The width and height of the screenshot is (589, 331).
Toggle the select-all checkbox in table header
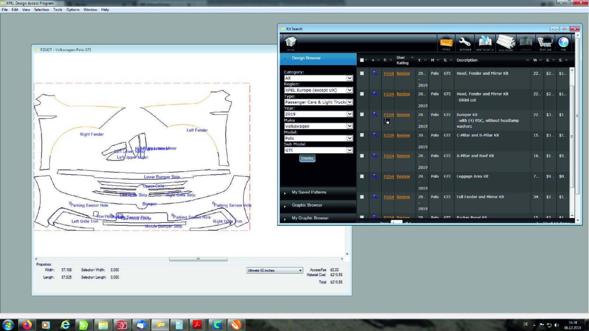(x=362, y=60)
